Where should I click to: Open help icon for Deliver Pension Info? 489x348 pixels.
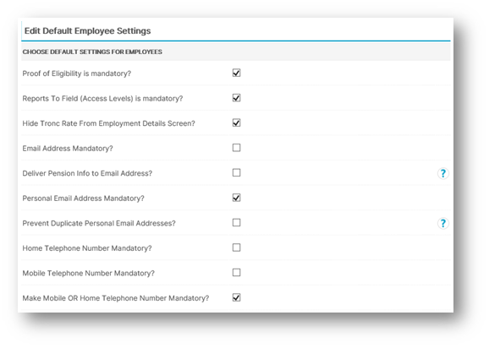click(442, 173)
